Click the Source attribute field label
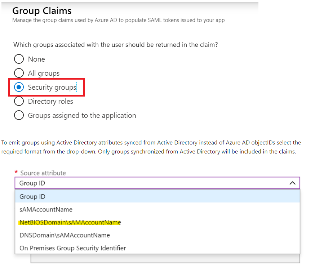The image size is (315, 272). click(43, 173)
